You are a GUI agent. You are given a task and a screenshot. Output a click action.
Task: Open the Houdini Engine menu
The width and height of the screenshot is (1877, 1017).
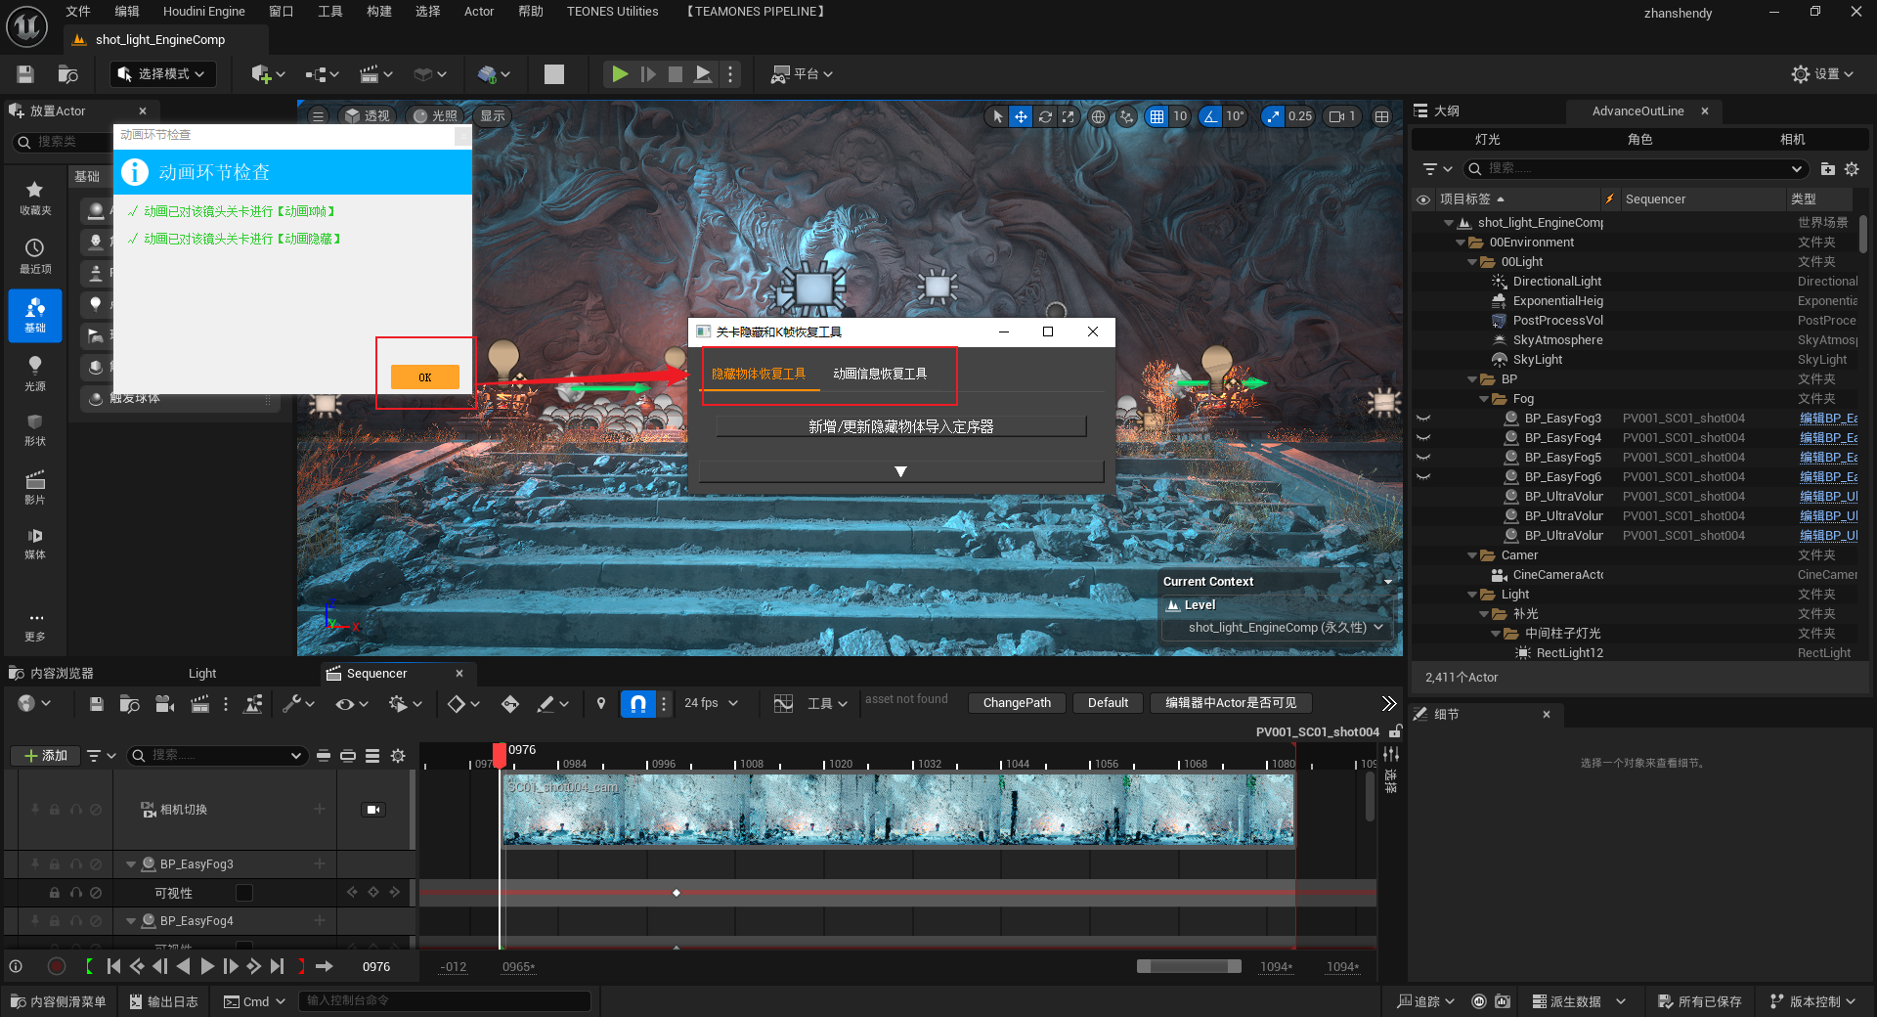203,12
